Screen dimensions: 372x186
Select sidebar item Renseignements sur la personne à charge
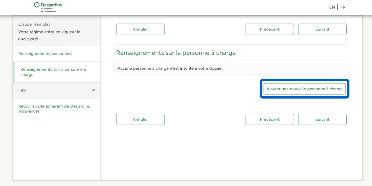coord(53,72)
